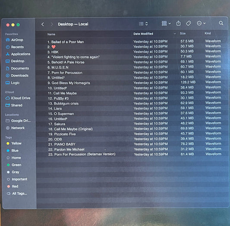Viewport: 230px width, 226px height.
Task: Open Downloads in the sidebar
Action: (x=17, y=76)
